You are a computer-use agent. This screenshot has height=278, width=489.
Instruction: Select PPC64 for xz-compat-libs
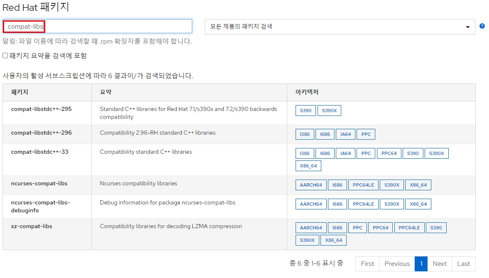381,228
